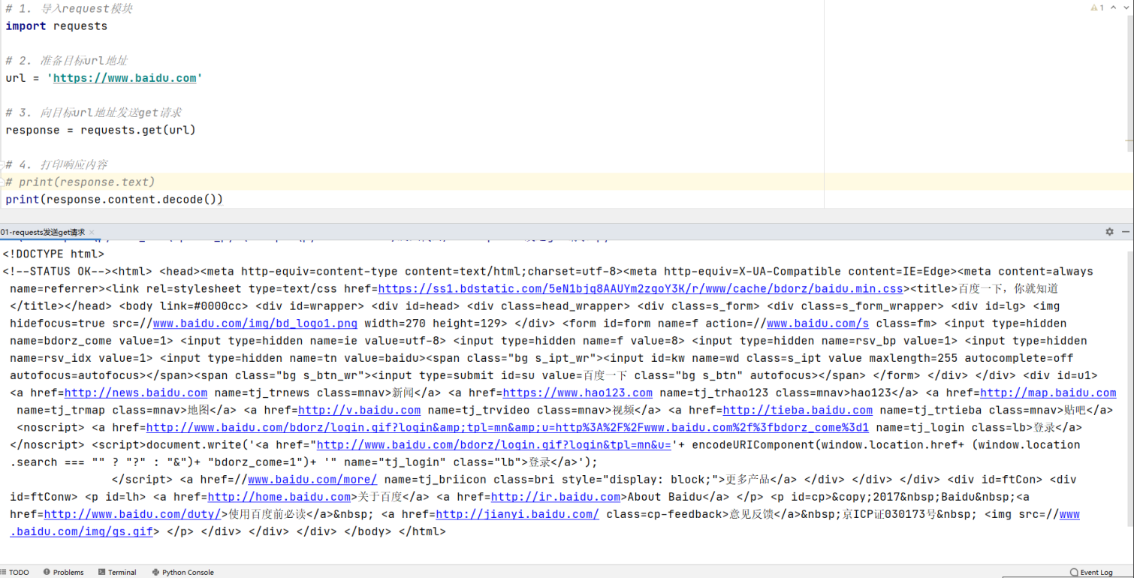This screenshot has height=578, width=1134.
Task: Close the 01-requests发送get请求 run tab
Action: coord(92,233)
